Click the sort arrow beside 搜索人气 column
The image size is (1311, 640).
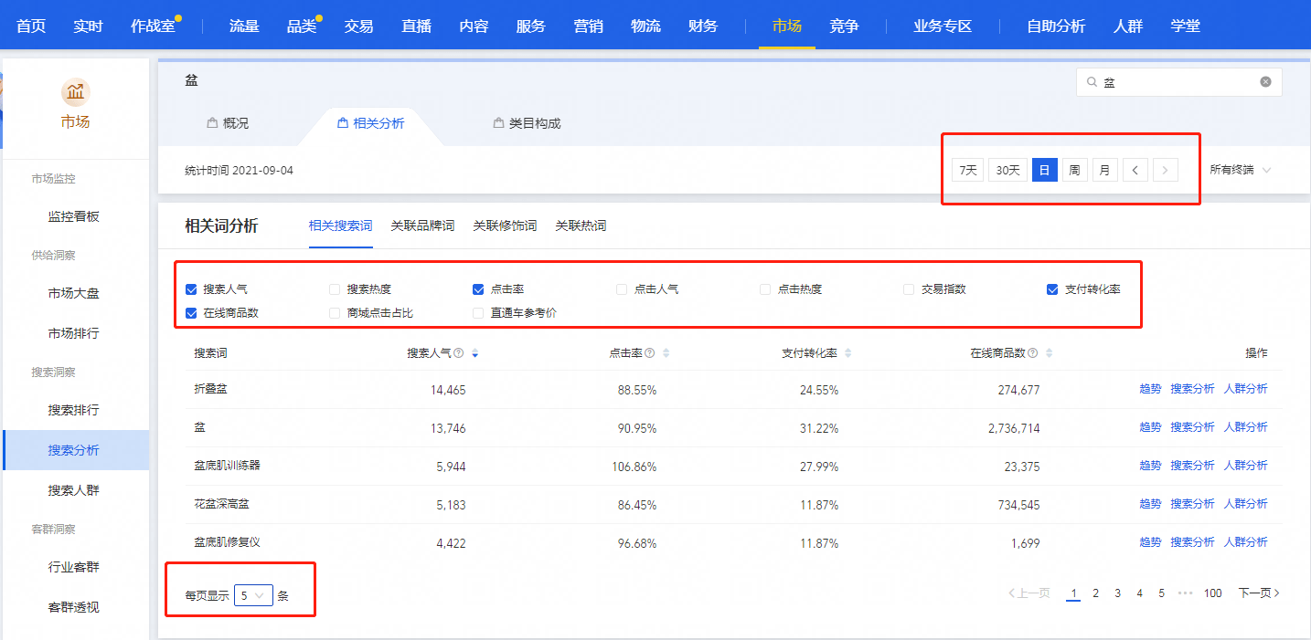click(474, 353)
